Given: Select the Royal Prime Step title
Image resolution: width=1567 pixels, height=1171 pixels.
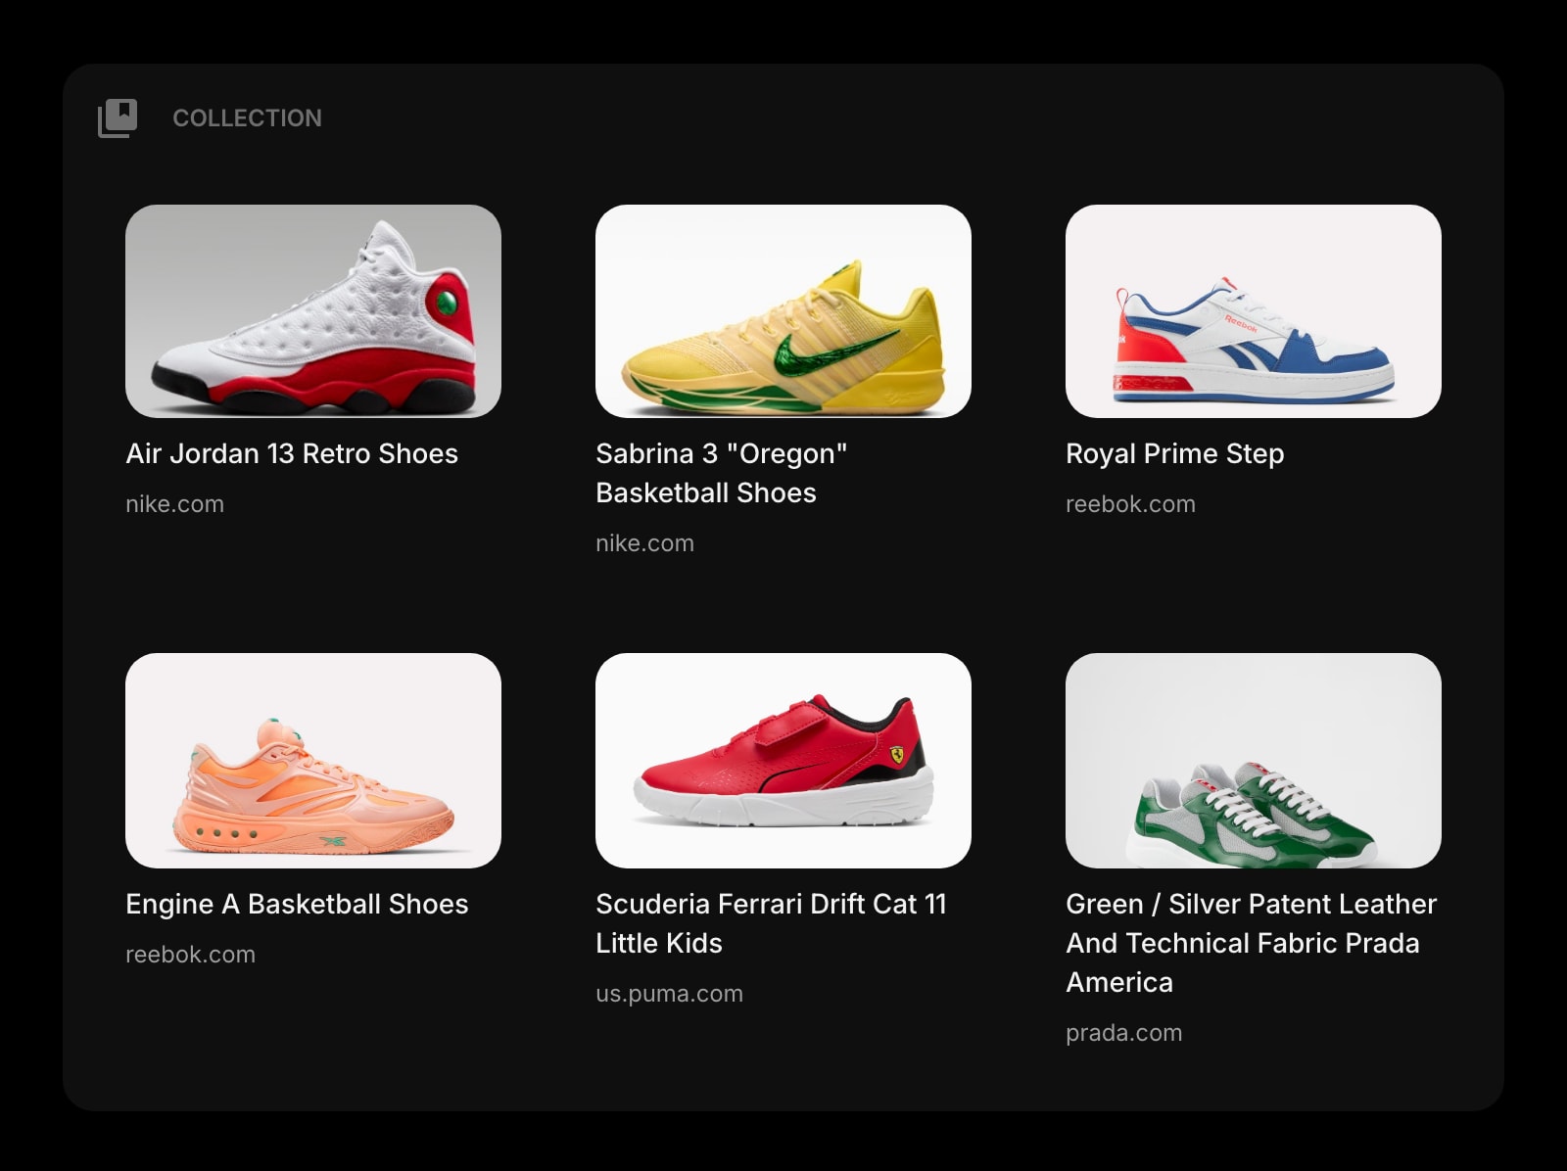Looking at the screenshot, I should click(1174, 453).
